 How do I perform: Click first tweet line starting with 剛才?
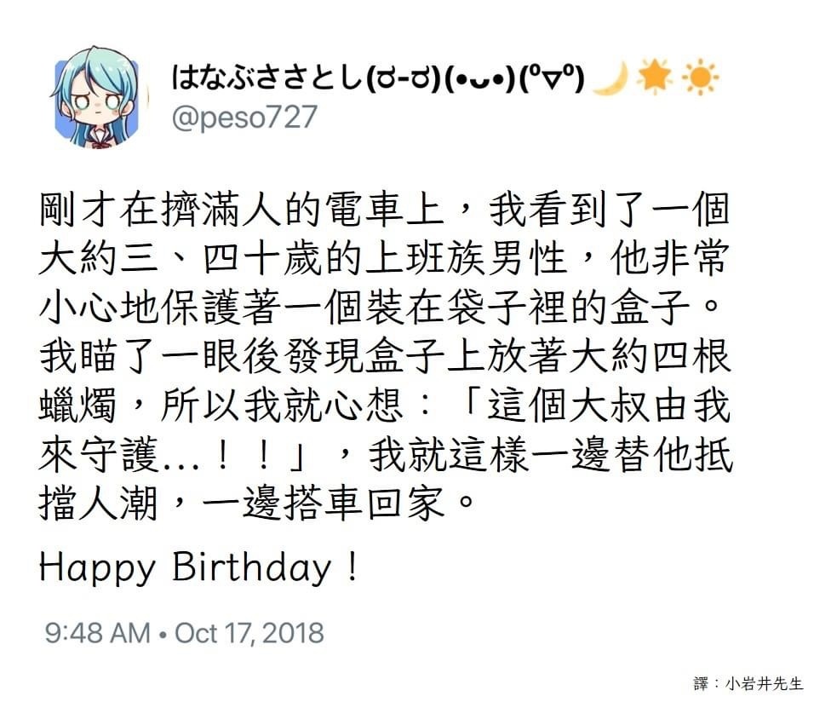click(x=385, y=210)
